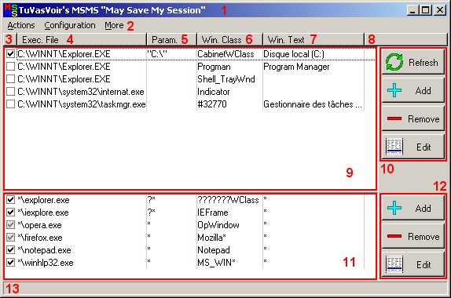Click the Shell_TrayWnd class cell
This screenshot has width=451, height=298.
(226, 79)
